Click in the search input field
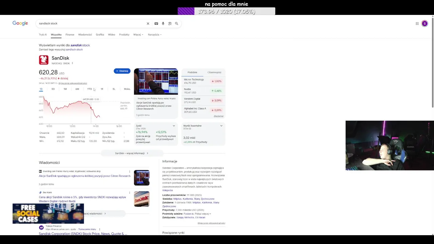The width and height of the screenshot is (434, 244). coord(92,23)
